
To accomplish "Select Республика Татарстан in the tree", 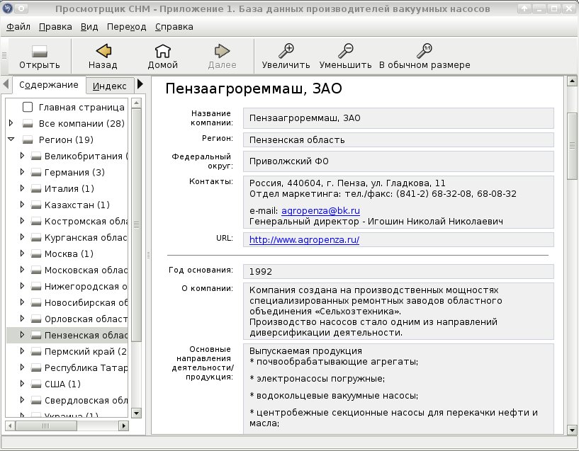I will pos(86,367).
